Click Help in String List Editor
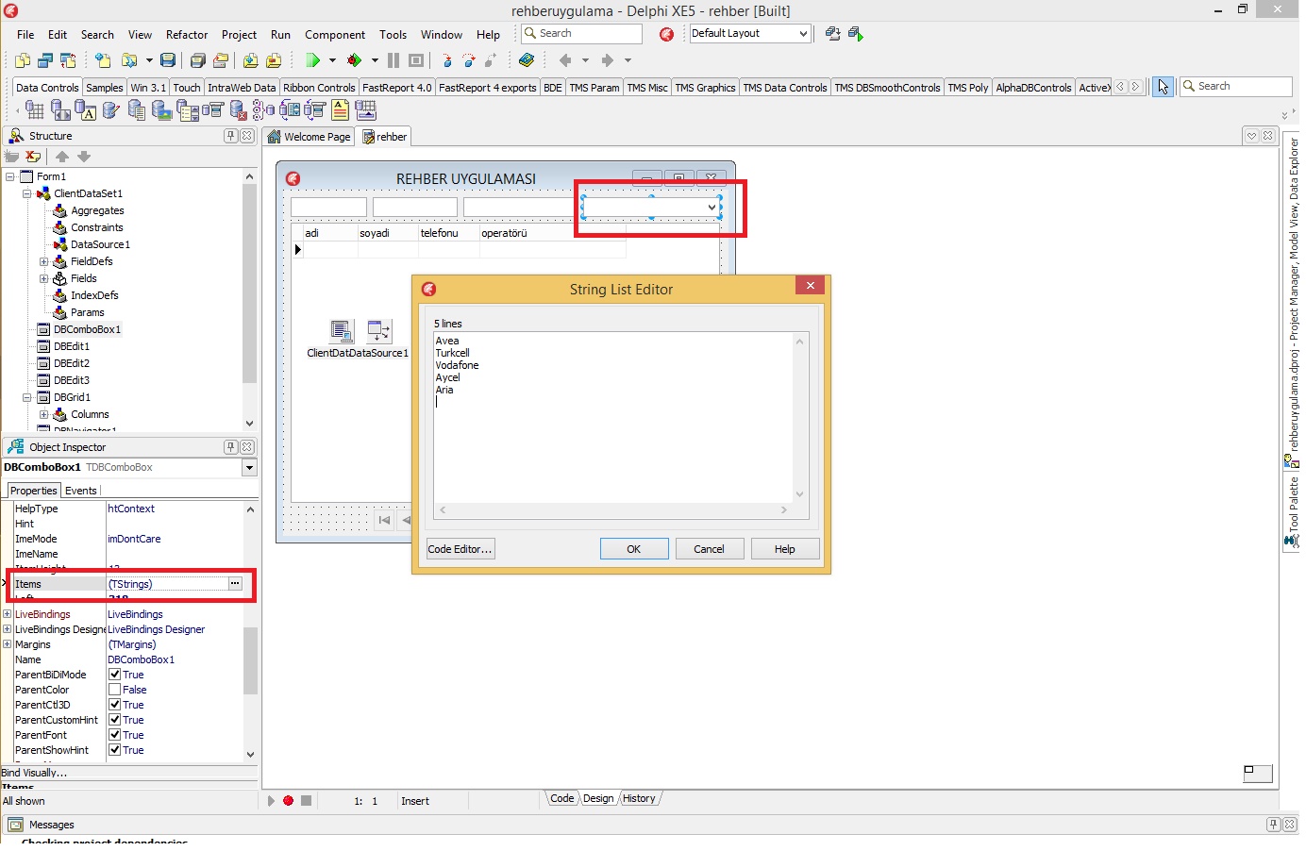1306x851 pixels. tap(785, 549)
